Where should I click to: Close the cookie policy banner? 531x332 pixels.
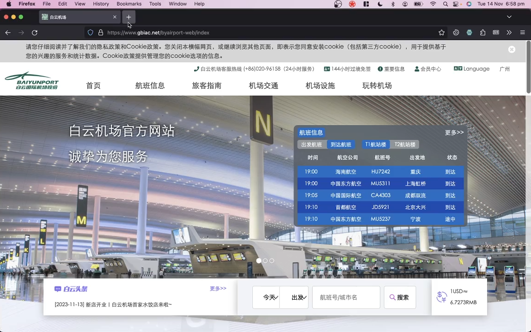tap(512, 49)
